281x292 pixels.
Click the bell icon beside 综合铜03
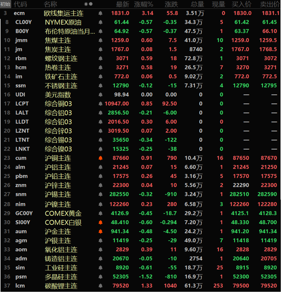(101, 104)
